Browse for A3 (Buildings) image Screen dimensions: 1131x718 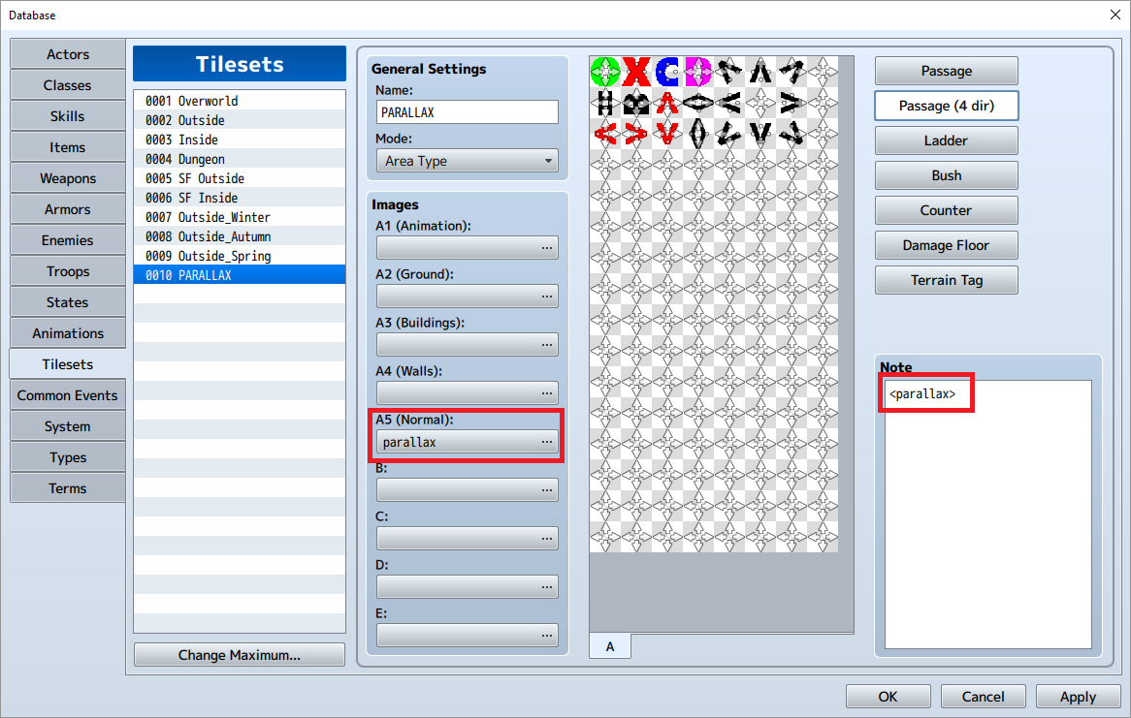(467, 344)
